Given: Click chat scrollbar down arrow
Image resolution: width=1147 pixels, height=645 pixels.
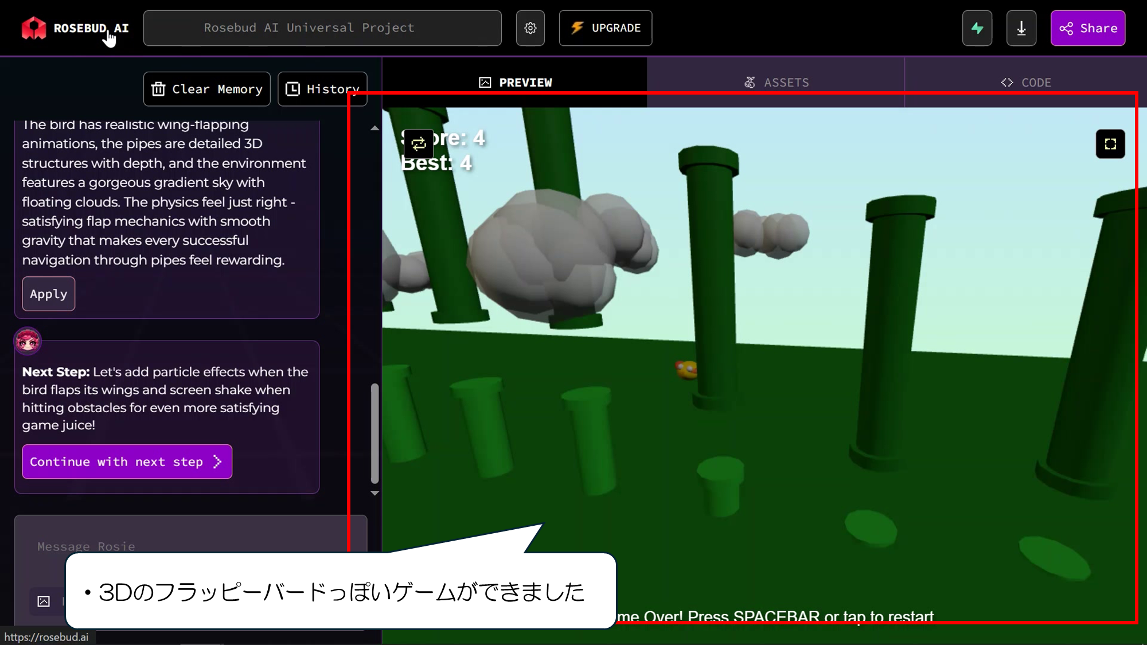Looking at the screenshot, I should click(374, 493).
